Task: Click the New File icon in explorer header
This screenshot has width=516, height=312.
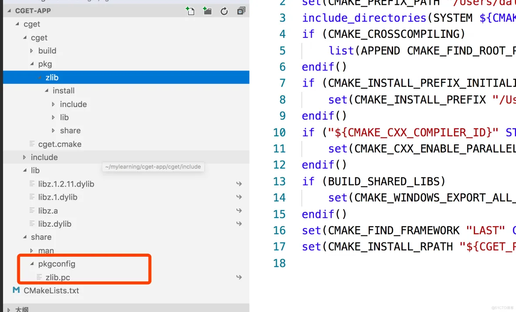Action: [190, 11]
